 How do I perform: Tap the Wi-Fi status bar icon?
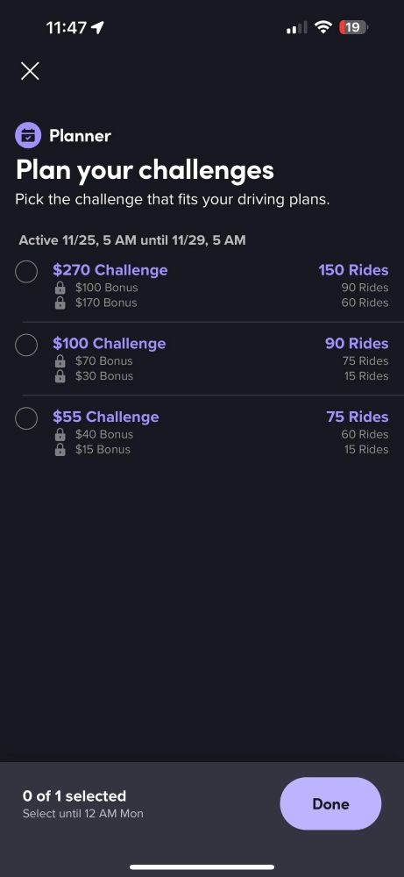[323, 27]
